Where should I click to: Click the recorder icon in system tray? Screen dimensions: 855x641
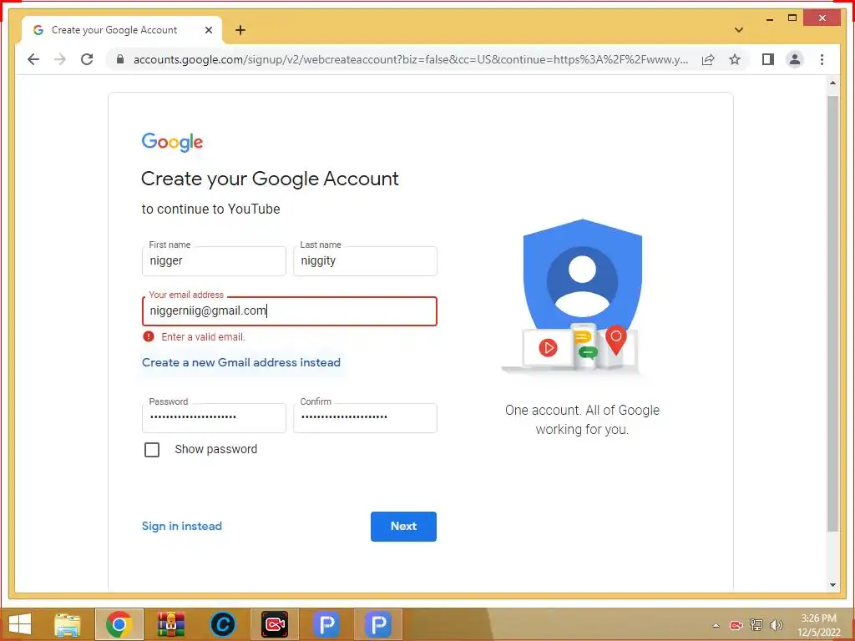pyautogui.click(x=736, y=625)
